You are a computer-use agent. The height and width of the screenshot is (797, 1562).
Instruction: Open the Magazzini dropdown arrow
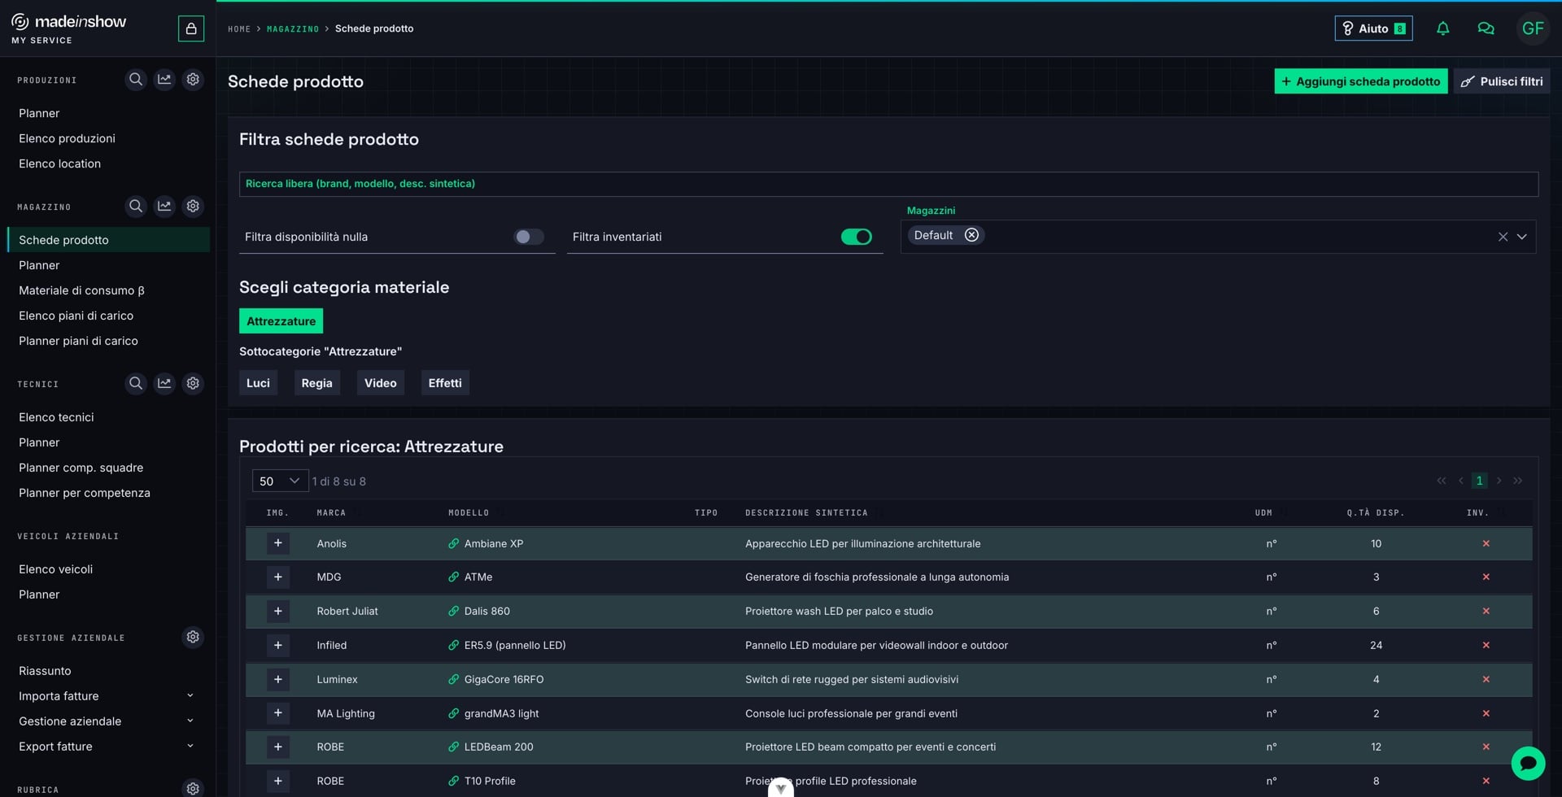[1521, 237]
